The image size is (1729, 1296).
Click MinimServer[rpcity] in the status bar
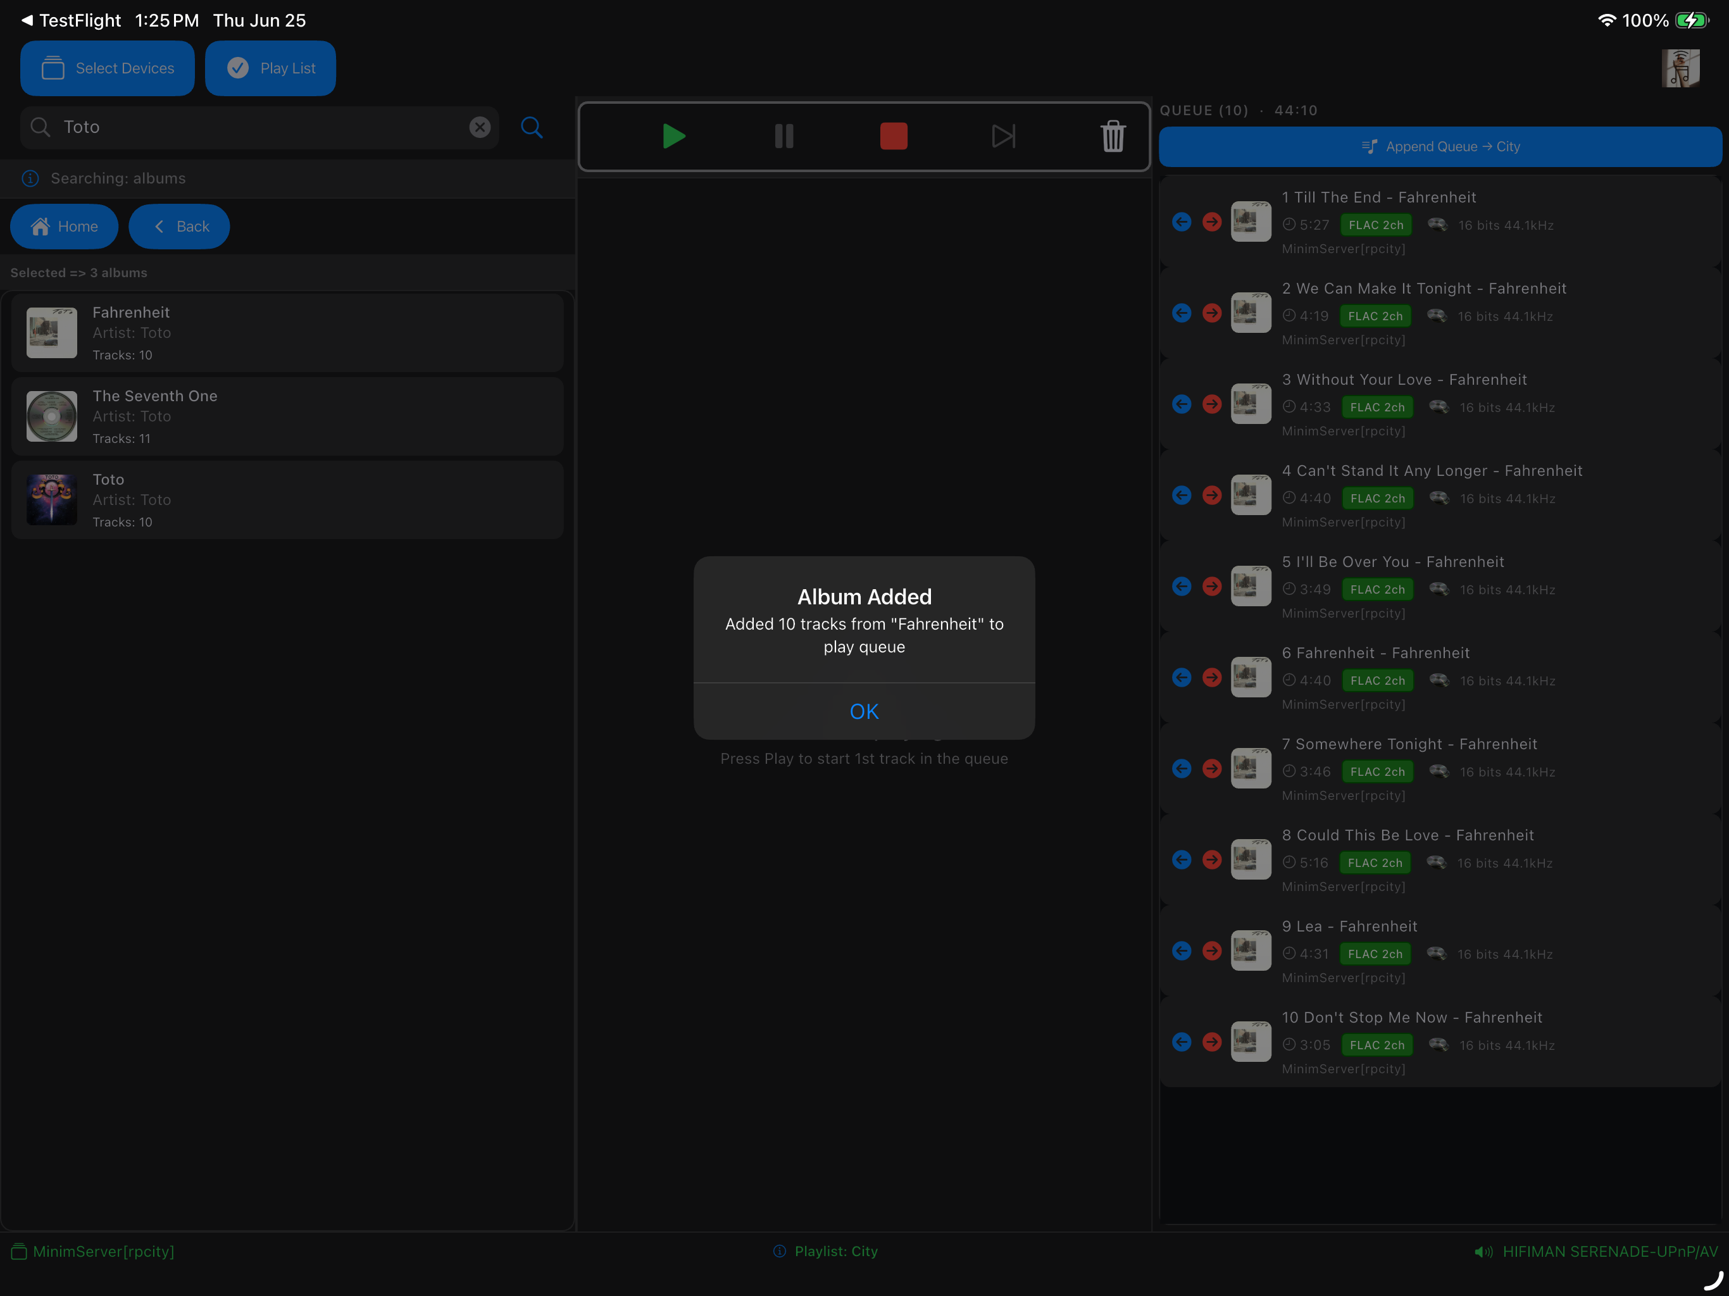pos(92,1252)
